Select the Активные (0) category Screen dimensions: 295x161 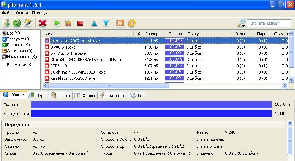(x=17, y=51)
